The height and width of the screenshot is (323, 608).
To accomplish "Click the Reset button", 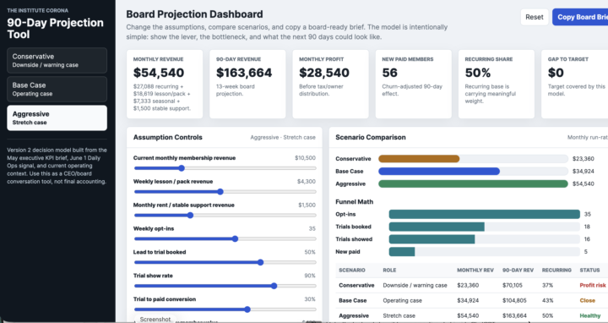I will click(x=535, y=17).
